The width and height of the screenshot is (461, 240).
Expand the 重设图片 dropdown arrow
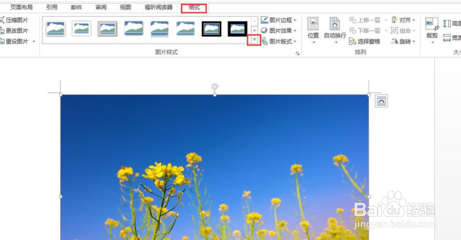point(34,41)
